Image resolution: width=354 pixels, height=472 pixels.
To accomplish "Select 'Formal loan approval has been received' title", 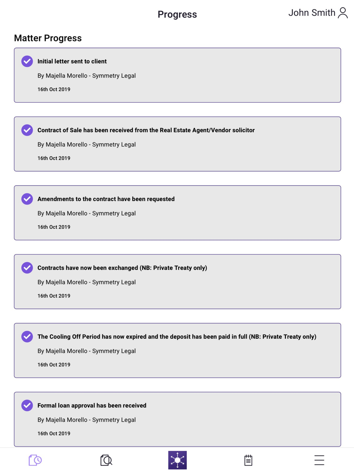I will (92, 405).
